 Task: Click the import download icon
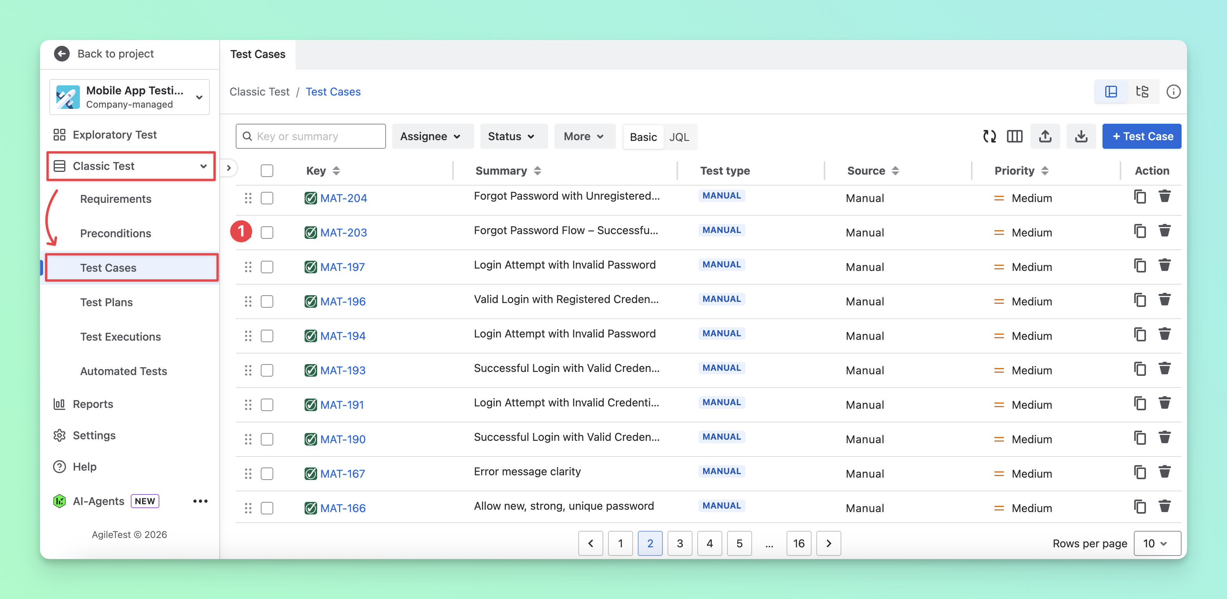point(1081,136)
